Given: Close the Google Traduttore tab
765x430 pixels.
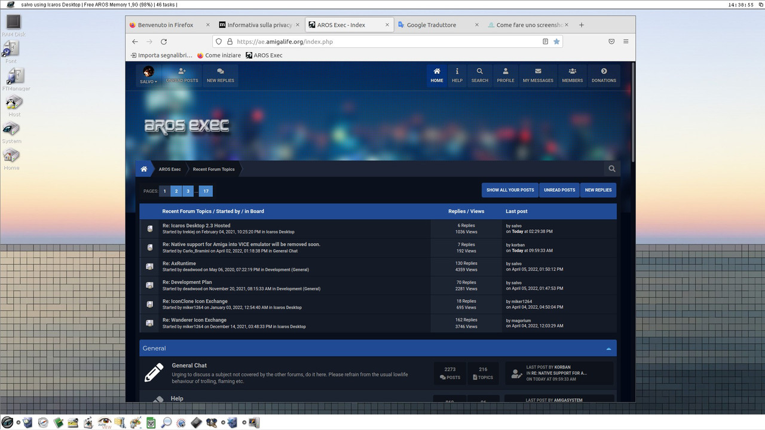Looking at the screenshot, I should (476, 25).
